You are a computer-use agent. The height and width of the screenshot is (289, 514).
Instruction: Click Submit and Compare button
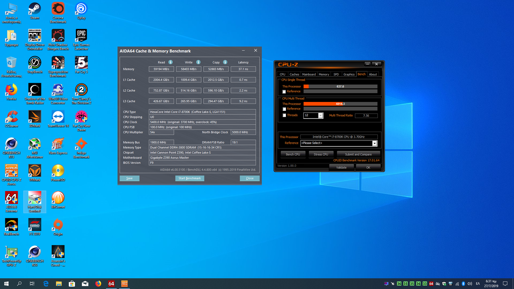pyautogui.click(x=358, y=155)
